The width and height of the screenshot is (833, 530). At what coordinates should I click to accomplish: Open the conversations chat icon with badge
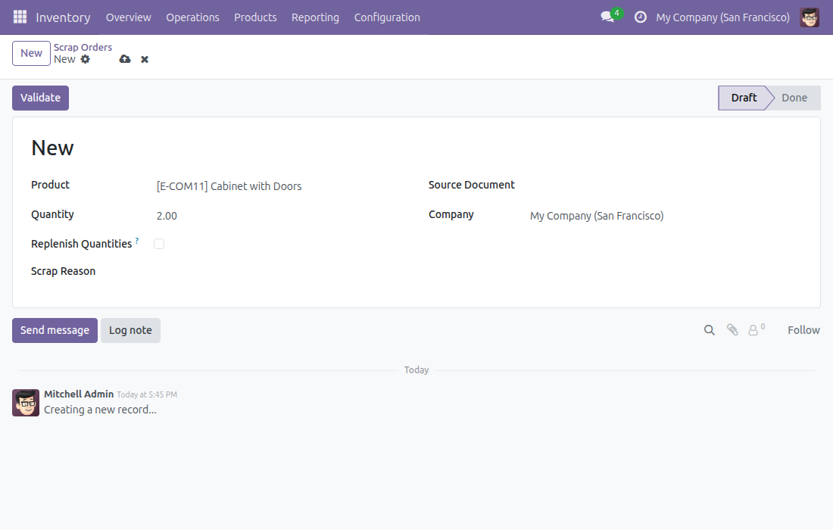[x=611, y=16]
